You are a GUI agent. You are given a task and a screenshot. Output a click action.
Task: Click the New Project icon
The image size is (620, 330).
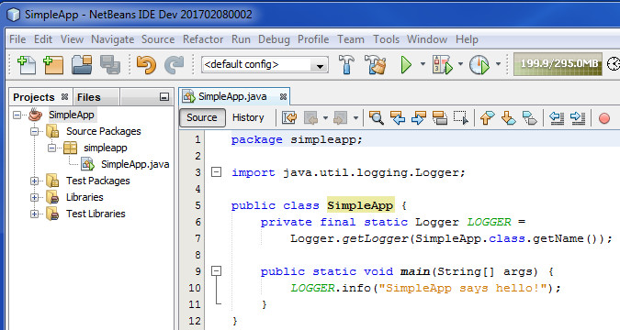[x=53, y=65]
